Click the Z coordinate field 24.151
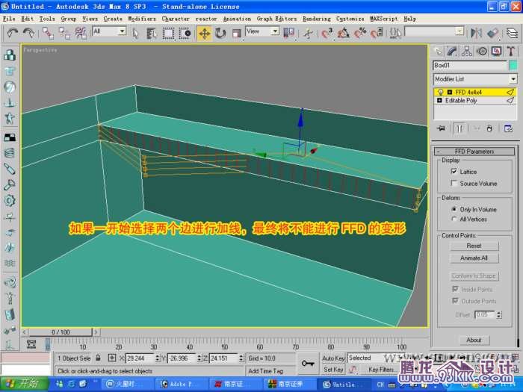This screenshot has width=523, height=392. click(223, 358)
